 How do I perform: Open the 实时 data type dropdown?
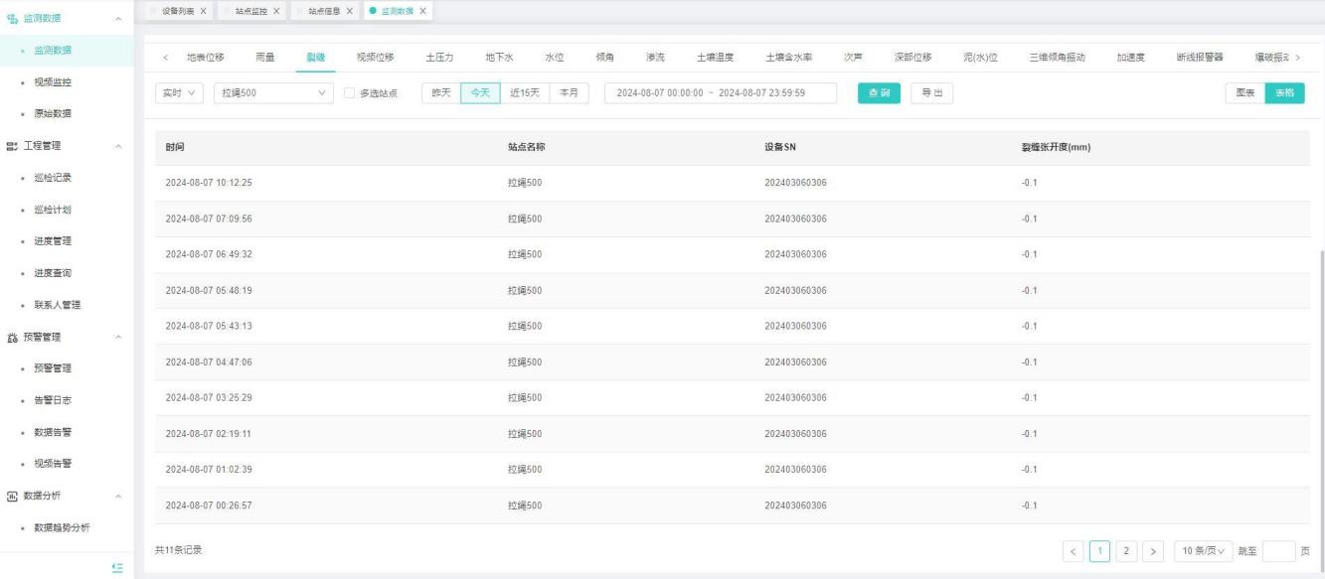180,92
